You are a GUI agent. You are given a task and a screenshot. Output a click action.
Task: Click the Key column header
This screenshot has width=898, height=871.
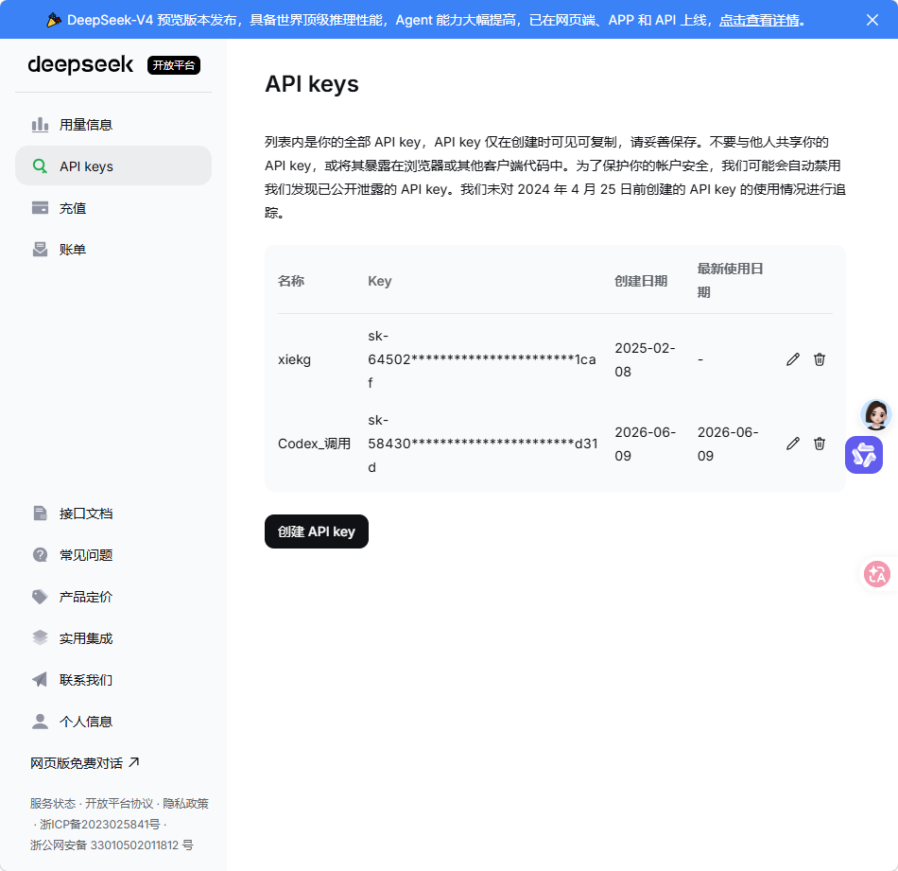[380, 281]
